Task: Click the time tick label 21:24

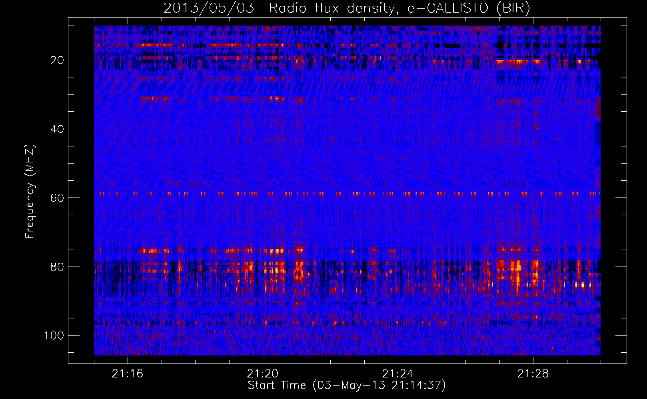Action: pos(398,374)
